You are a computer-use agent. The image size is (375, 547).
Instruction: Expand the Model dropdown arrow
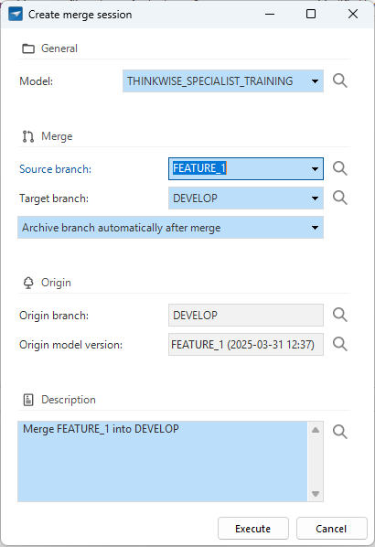(315, 81)
